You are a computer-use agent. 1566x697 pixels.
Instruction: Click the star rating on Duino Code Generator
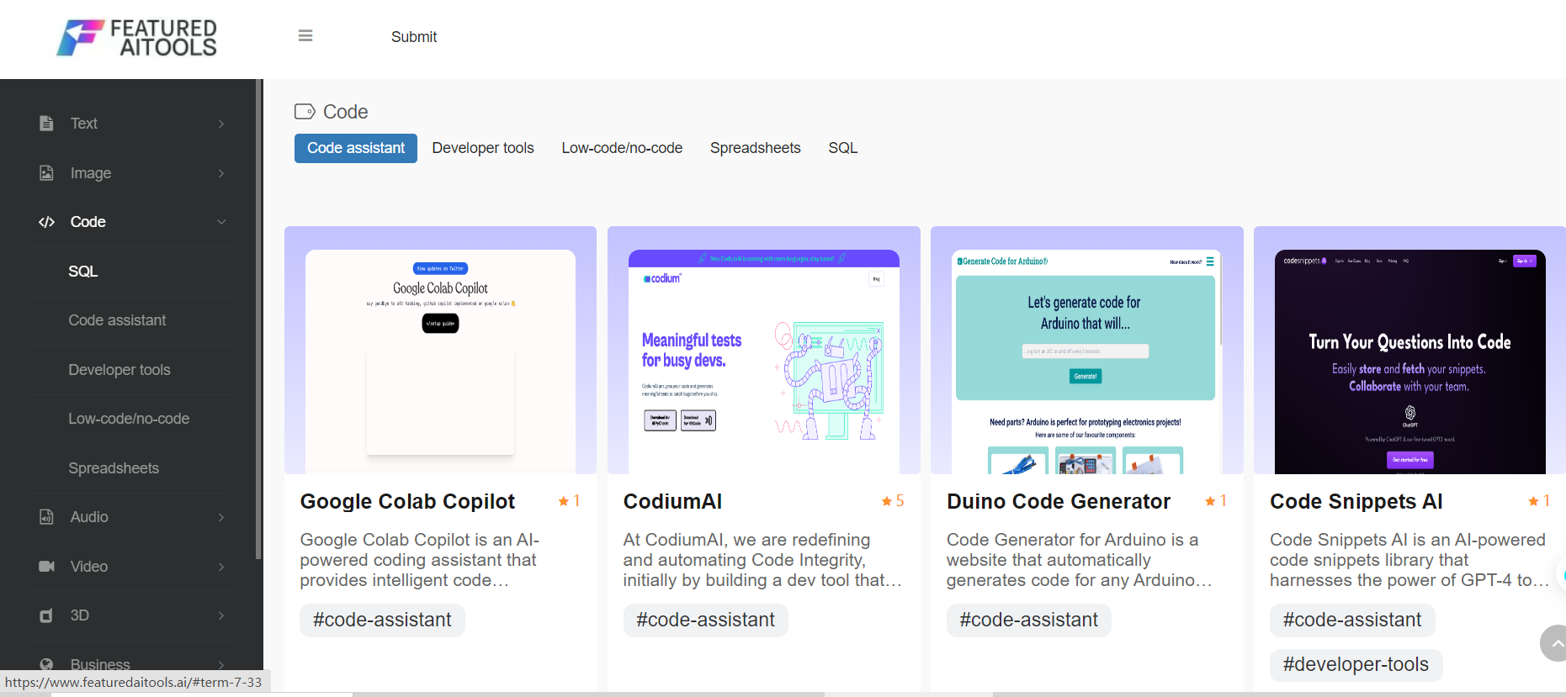point(1216,501)
